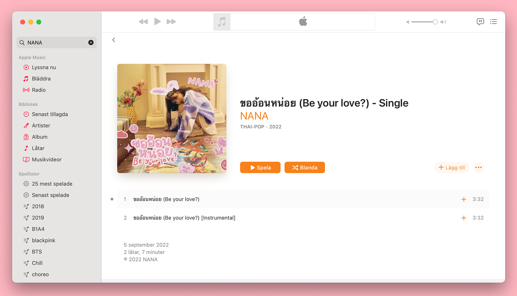The height and width of the screenshot is (296, 517).
Task: Adjust the volume slider knob
Action: 435,22
